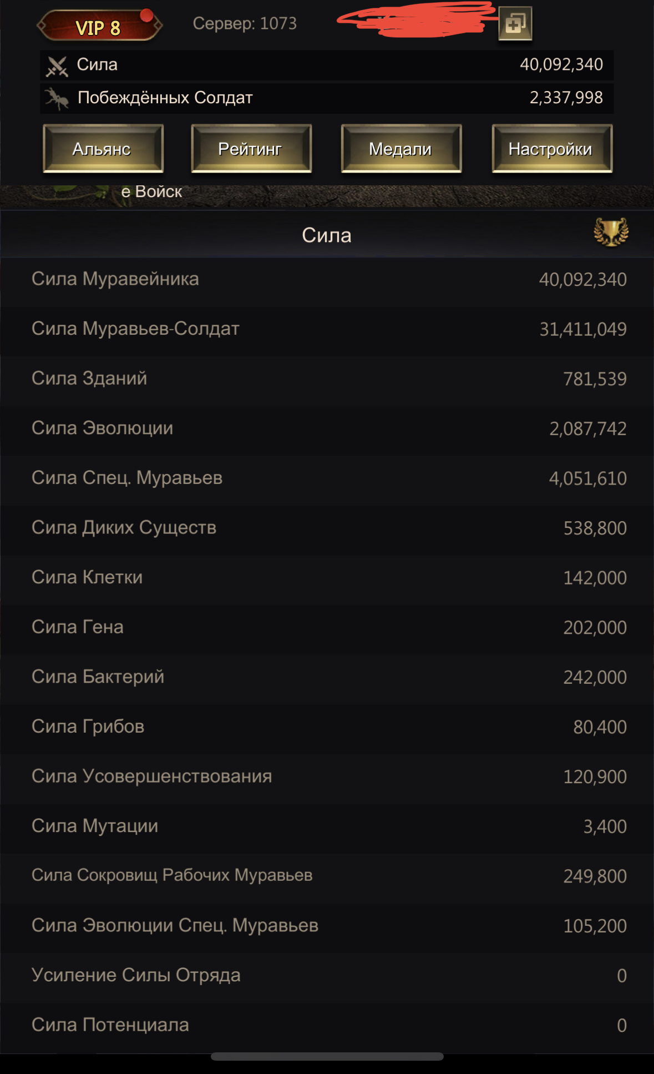Tap the home indicator bar at the bottom
Screen dimensions: 654x1074
[327, 1057]
